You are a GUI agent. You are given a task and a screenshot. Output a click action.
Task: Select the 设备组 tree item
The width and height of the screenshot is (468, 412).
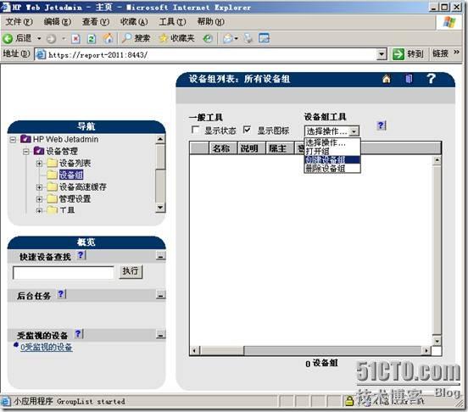(71, 175)
